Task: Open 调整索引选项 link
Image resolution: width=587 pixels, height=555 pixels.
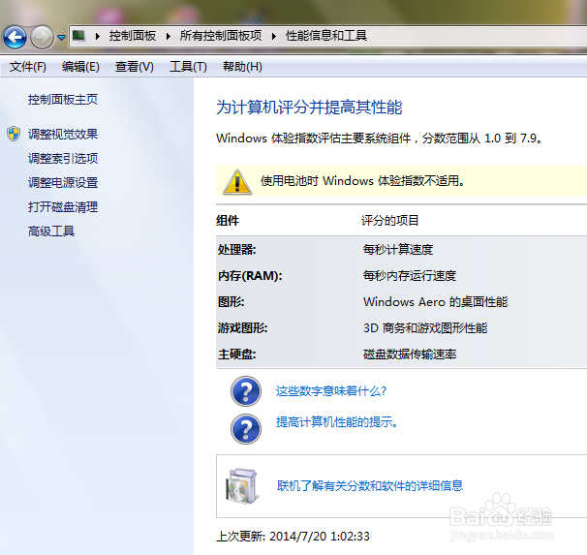Action: [x=63, y=158]
